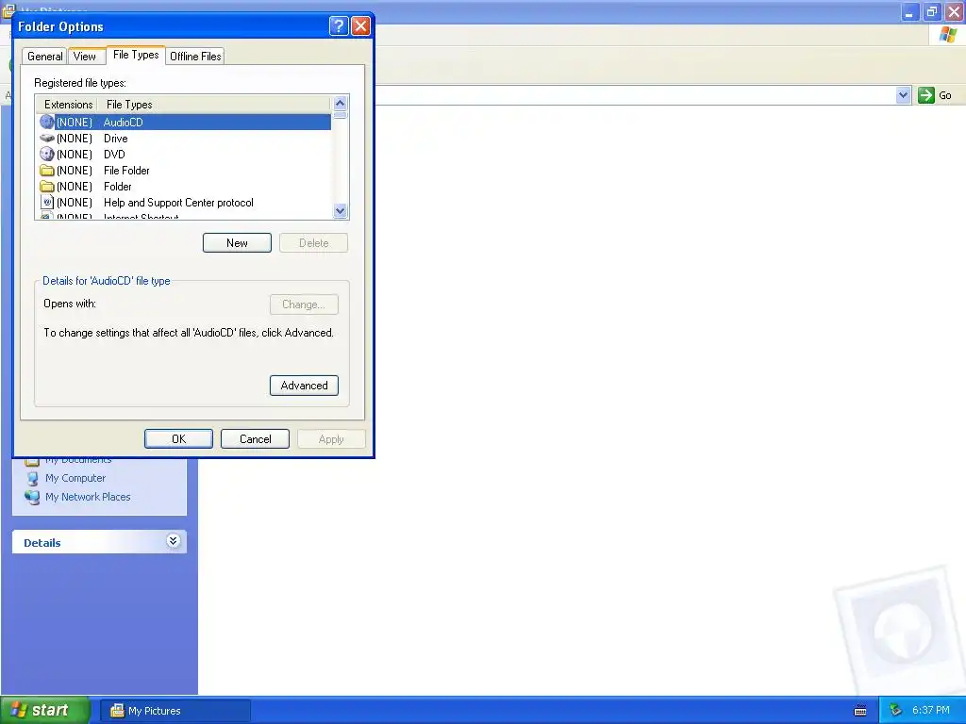Open the Offline Files tab
The width and height of the screenshot is (966, 724).
tap(195, 56)
